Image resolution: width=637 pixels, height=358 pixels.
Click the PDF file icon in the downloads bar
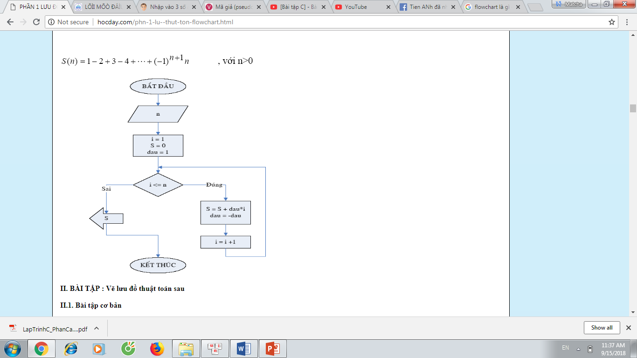(13, 328)
